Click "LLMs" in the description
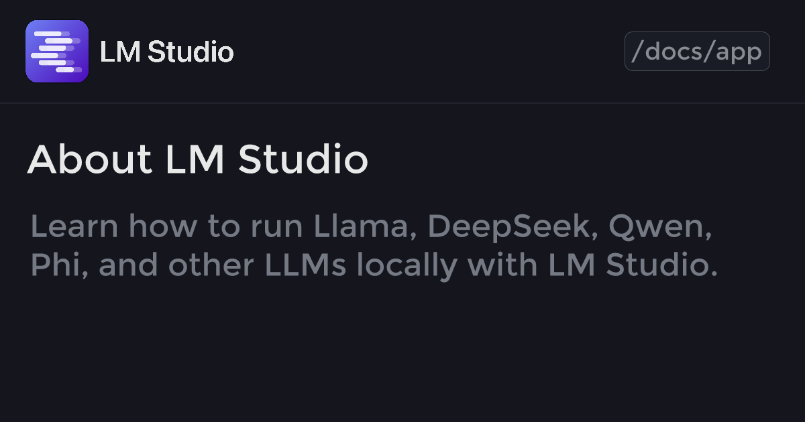The height and width of the screenshot is (422, 805). point(306,265)
